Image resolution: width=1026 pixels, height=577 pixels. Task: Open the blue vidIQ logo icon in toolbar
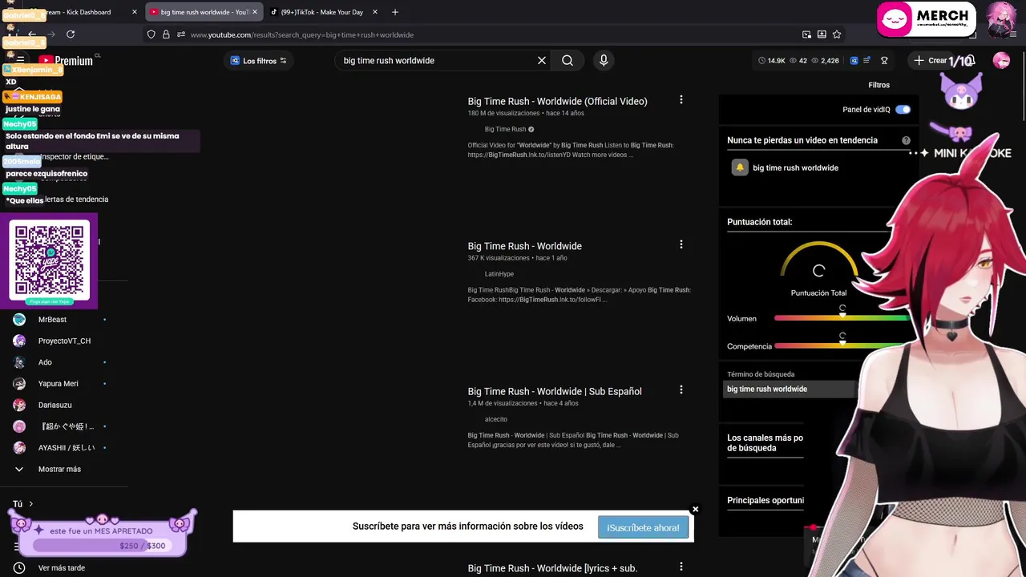click(854, 61)
